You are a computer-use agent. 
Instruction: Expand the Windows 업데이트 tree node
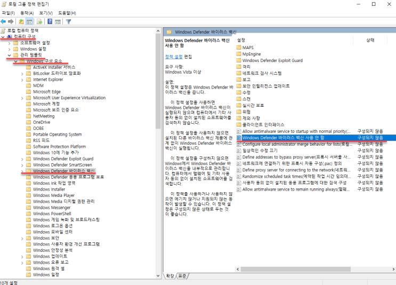pyautogui.click(x=22, y=257)
